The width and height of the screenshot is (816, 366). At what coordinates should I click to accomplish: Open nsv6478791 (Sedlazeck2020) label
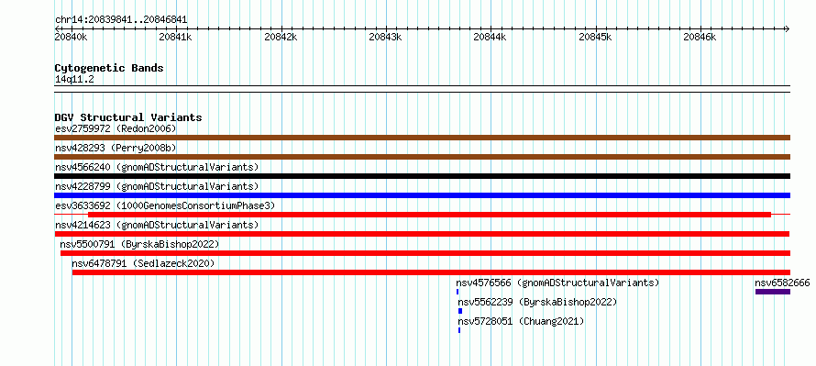tap(143, 264)
